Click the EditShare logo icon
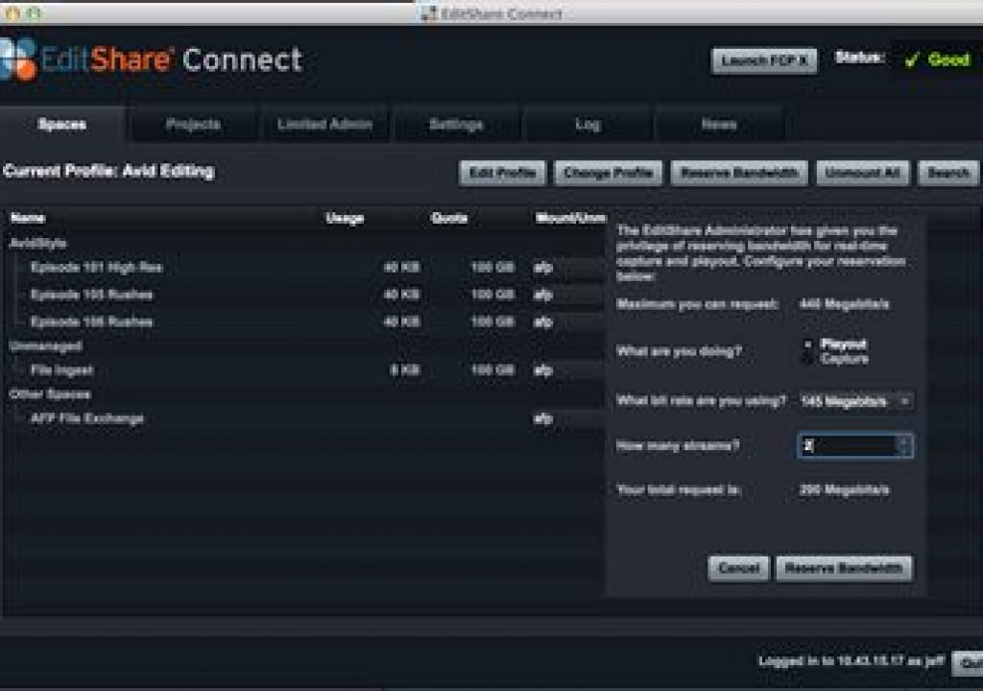The width and height of the screenshot is (983, 691). click(17, 59)
